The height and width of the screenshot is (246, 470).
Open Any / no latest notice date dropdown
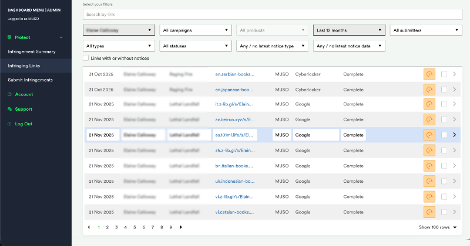pos(349,46)
